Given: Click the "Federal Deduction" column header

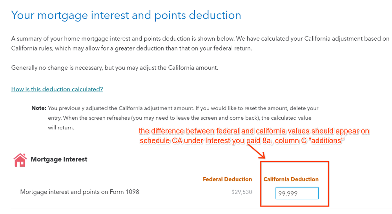Looking at the screenshot, I should [227, 179].
